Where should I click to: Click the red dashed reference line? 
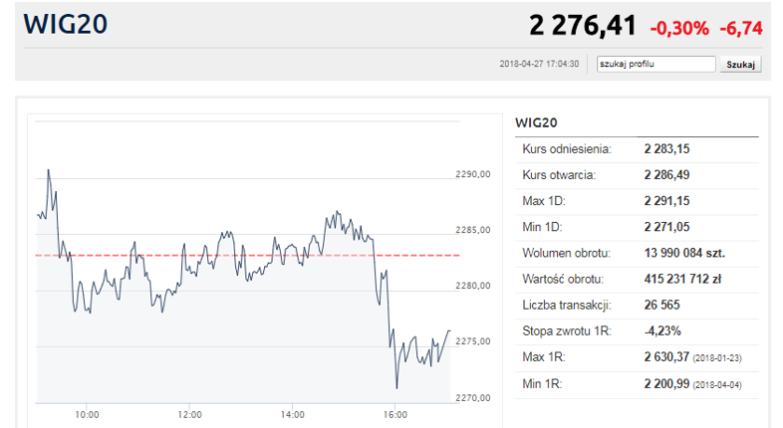pyautogui.click(x=249, y=255)
